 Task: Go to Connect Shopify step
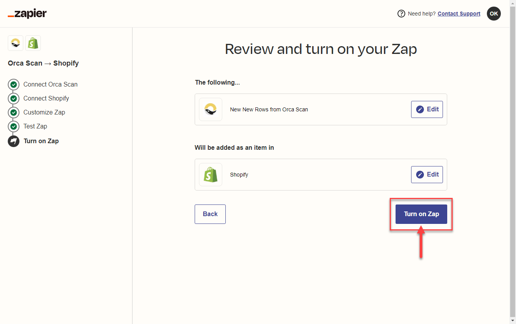tap(46, 99)
